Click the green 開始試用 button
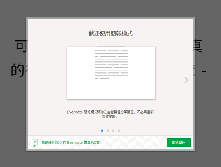 click(x=178, y=142)
